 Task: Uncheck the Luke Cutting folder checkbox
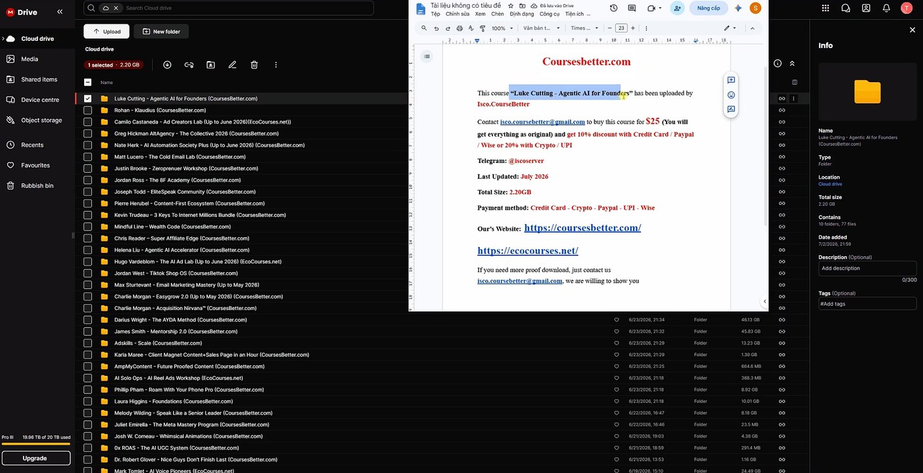87,99
